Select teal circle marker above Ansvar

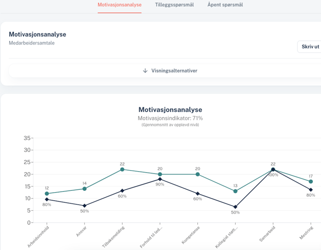pos(84,189)
